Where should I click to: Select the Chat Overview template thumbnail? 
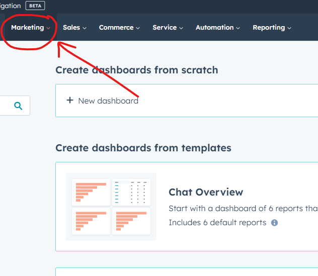click(111, 207)
